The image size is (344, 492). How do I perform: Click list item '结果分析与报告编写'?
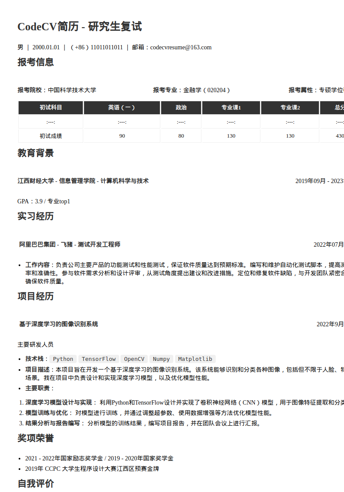pyautogui.click(x=52, y=423)
